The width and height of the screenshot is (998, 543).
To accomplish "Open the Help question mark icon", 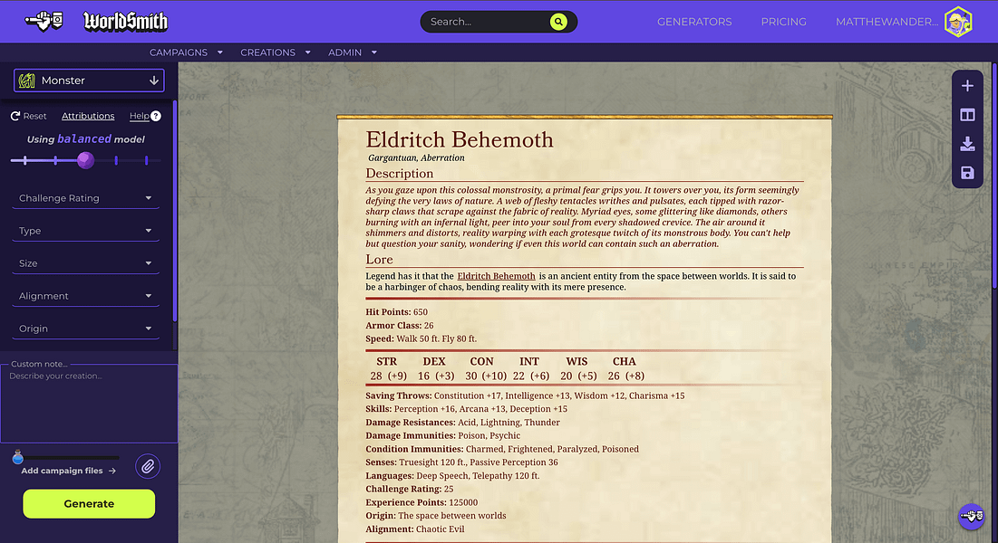I will tap(156, 116).
